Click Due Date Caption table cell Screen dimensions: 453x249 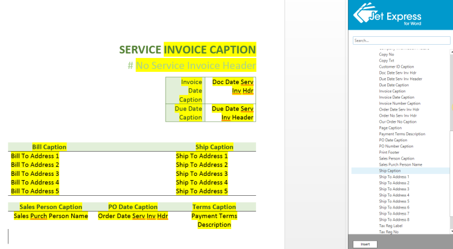[185, 113]
